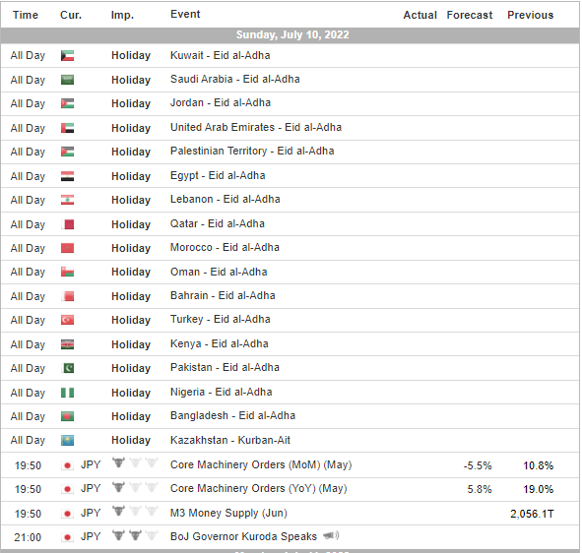Click the Morocco flag icon

pyautogui.click(x=68, y=248)
